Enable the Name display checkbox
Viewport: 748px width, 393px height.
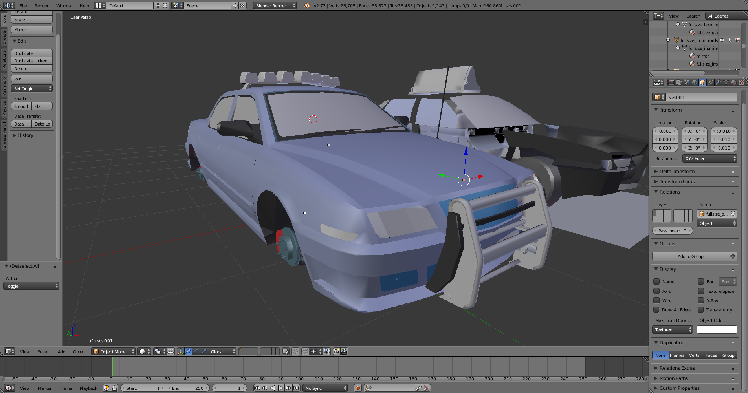pyautogui.click(x=656, y=281)
